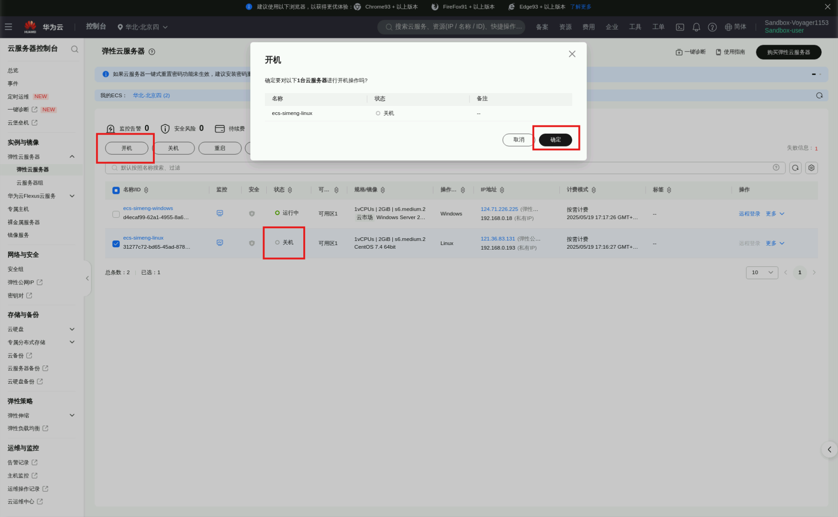Click the table refresh icon
The width and height of the screenshot is (838, 517).
(x=795, y=168)
